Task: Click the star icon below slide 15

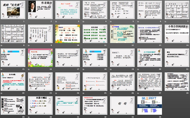Action: (1, 69)
